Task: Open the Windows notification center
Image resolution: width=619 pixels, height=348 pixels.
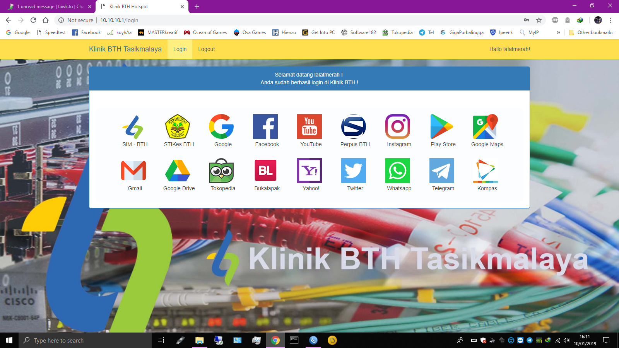Action: (x=606, y=340)
